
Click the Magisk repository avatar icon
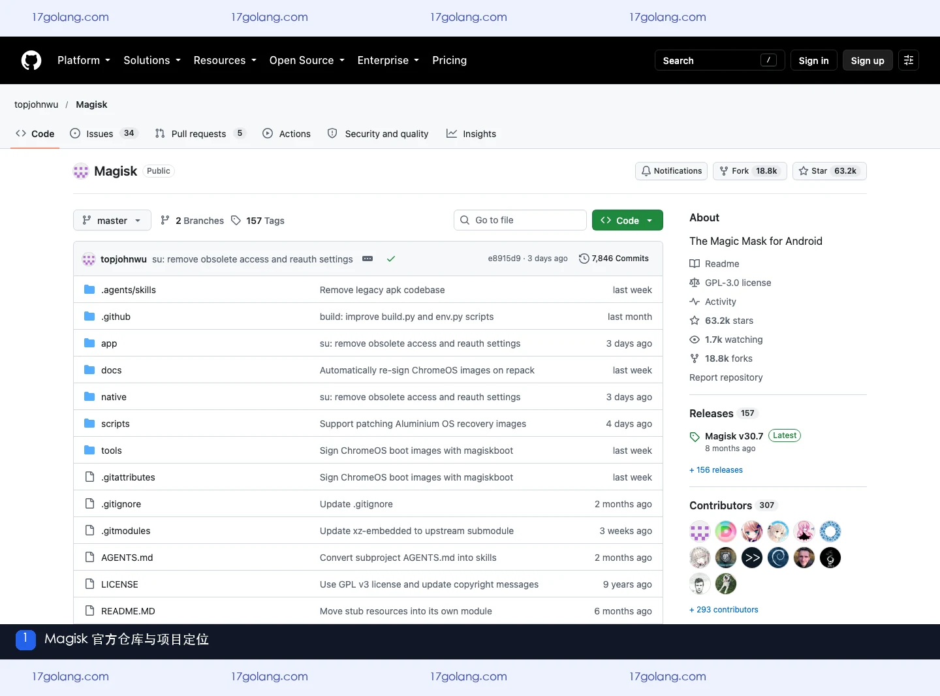coord(81,171)
